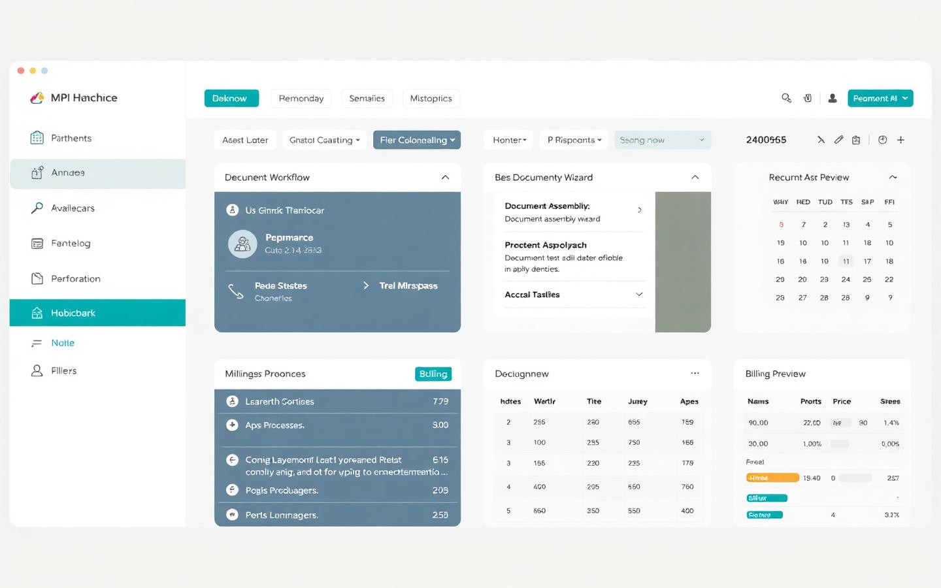Open the Peamont AI dropdown

coord(880,98)
